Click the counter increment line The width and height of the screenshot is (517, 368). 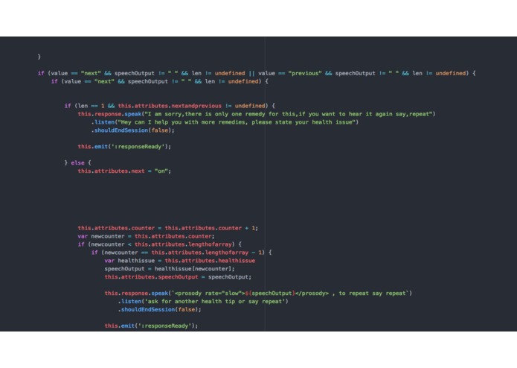click(x=168, y=228)
